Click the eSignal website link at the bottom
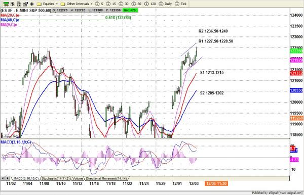 pyautogui.click(x=290, y=193)
